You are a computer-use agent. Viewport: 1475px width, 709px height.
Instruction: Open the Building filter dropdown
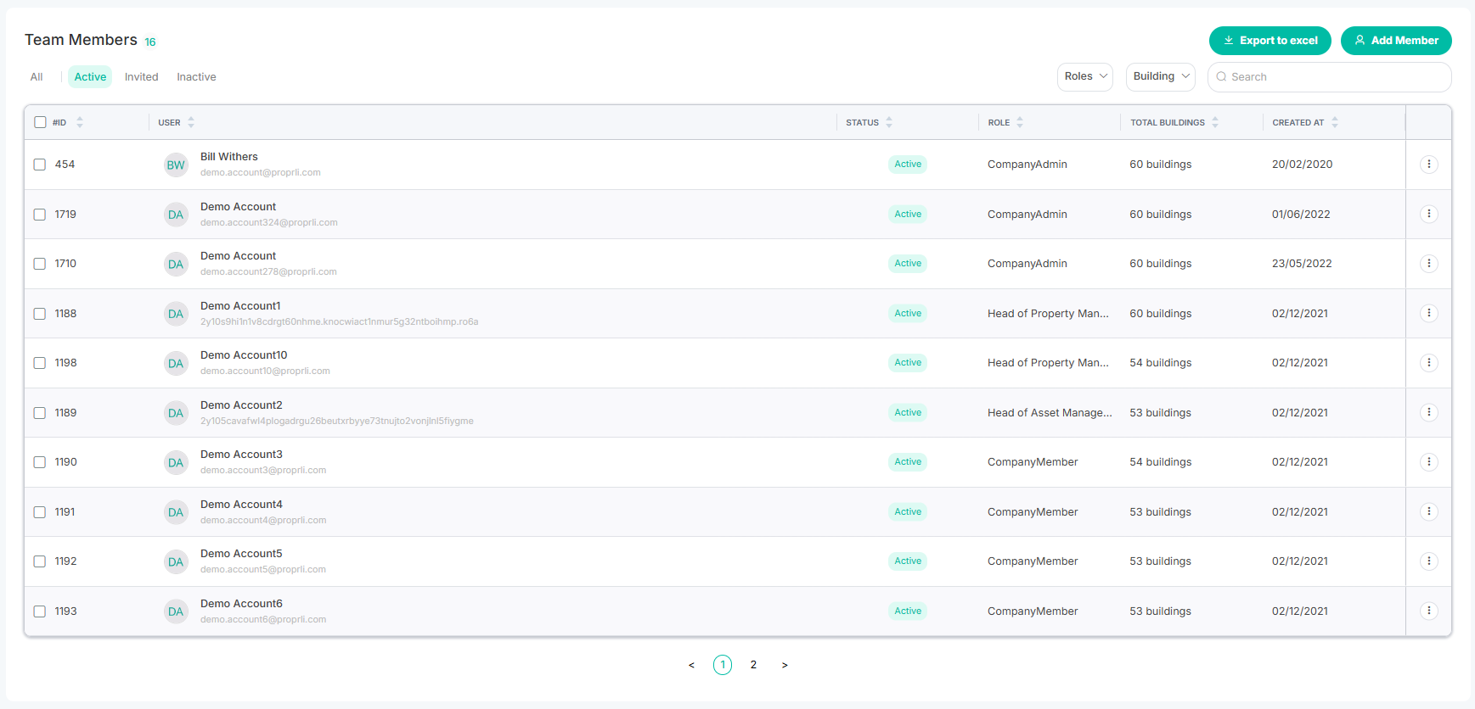click(1161, 76)
